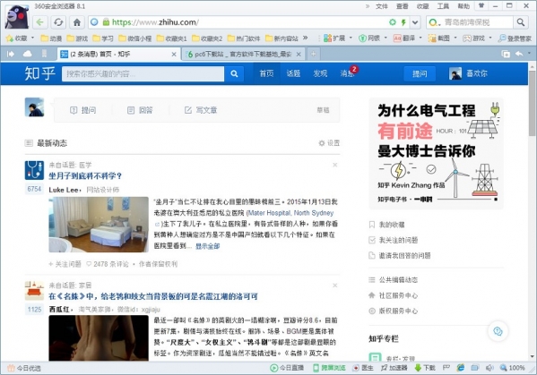Close the 首页 - 知乎 tab

174,55
